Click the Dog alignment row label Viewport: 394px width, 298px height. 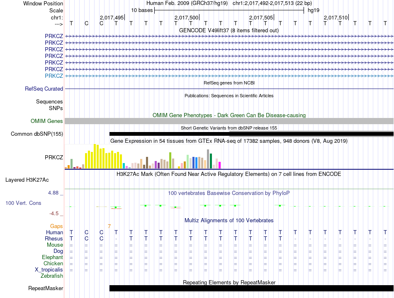(x=58, y=251)
